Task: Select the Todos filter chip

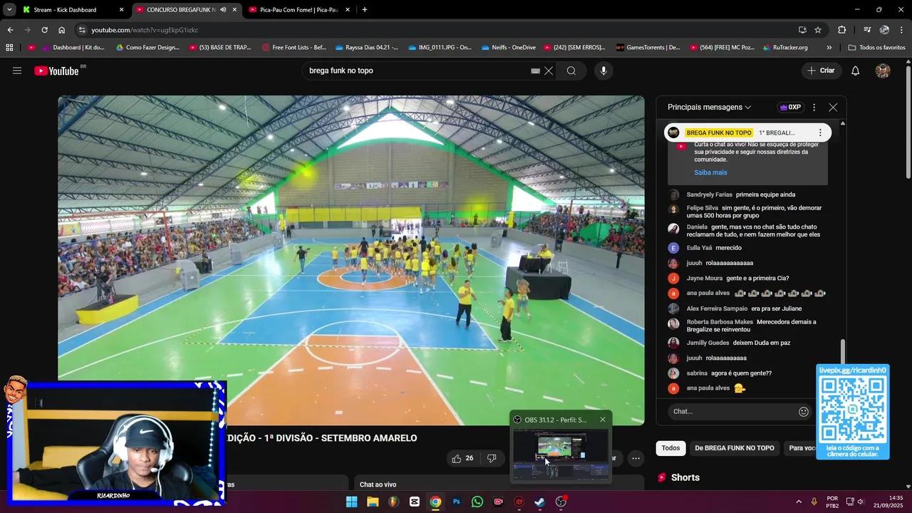Action: 670,448
